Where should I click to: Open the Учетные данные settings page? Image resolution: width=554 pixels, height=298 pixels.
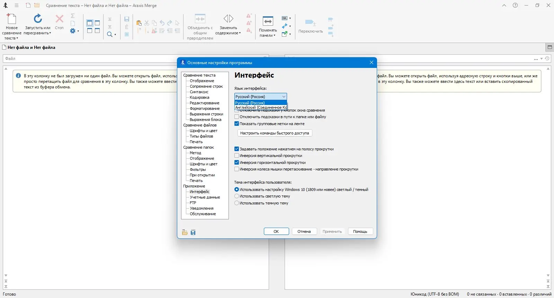pyautogui.click(x=205, y=197)
